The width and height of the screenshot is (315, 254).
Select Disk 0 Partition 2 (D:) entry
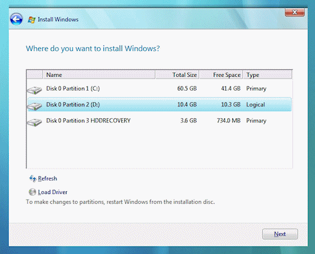pos(160,104)
